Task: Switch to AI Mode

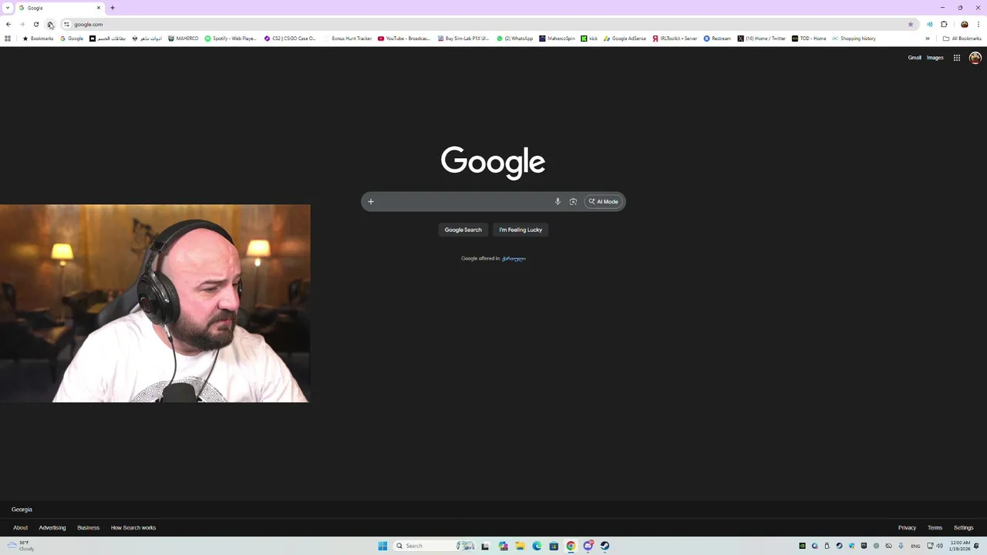Action: 604,202
